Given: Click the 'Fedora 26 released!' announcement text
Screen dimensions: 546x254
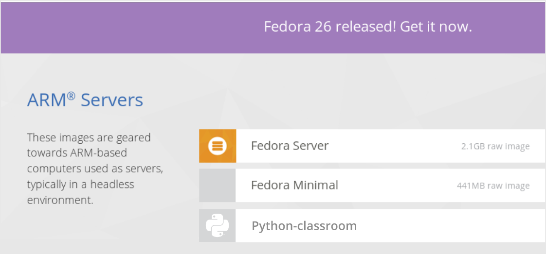Looking at the screenshot, I should click(x=330, y=27).
